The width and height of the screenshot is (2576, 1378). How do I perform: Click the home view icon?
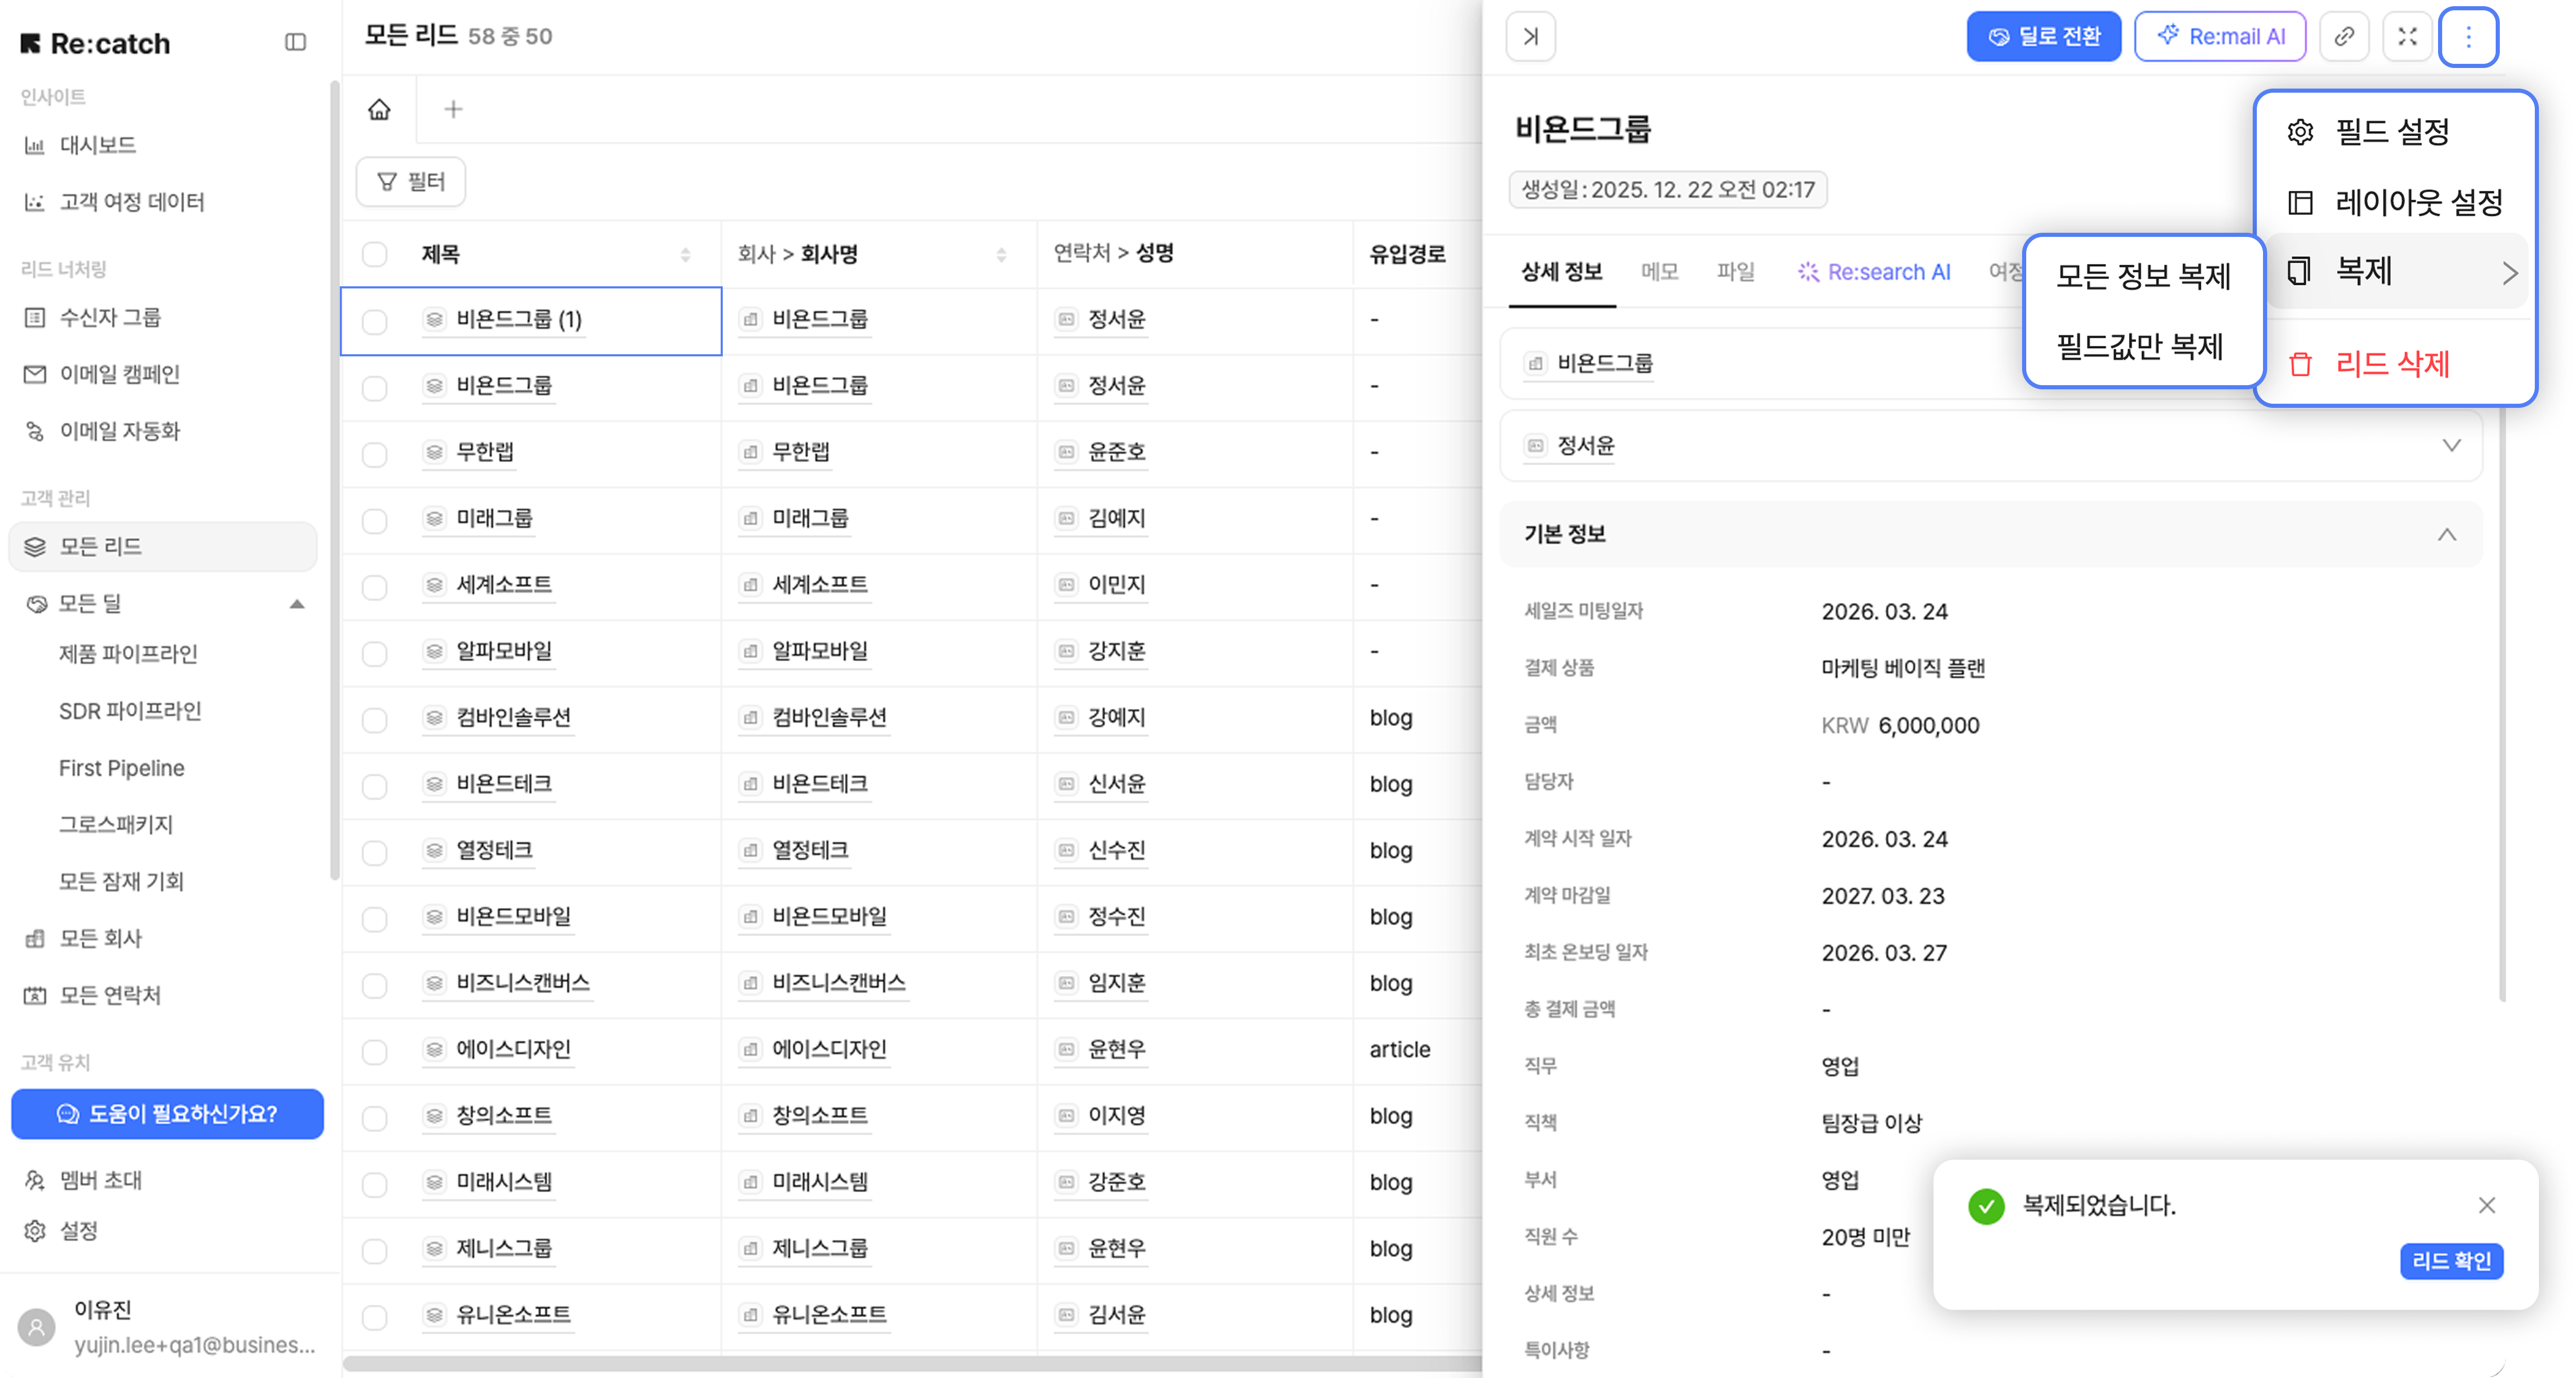point(379,109)
